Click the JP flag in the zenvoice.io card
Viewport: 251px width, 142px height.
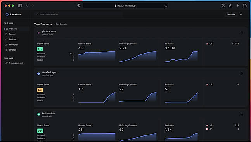[x=207, y=129]
